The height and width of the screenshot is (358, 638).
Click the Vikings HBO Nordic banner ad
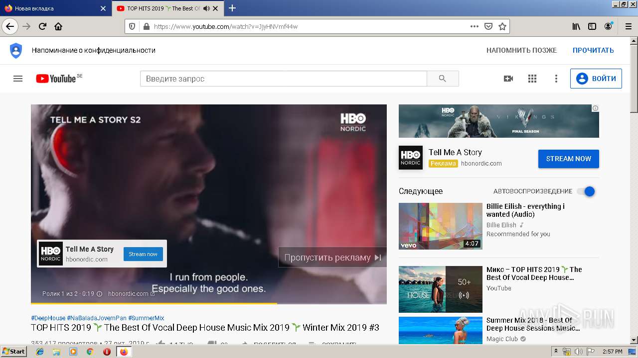pyautogui.click(x=499, y=121)
